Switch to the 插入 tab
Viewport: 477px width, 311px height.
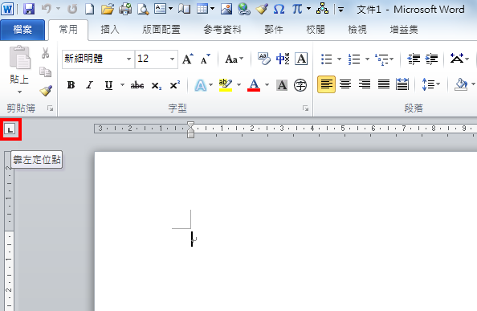(110, 30)
